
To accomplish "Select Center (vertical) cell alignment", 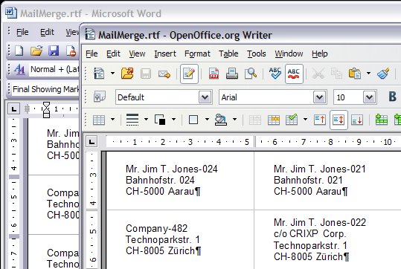I will pos(339,120).
